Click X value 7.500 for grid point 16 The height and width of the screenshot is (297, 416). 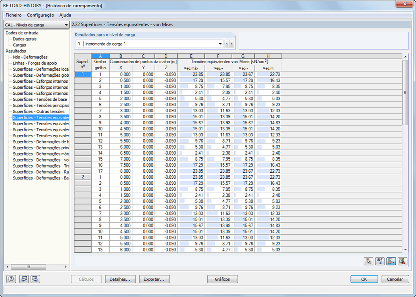[x=121, y=165]
